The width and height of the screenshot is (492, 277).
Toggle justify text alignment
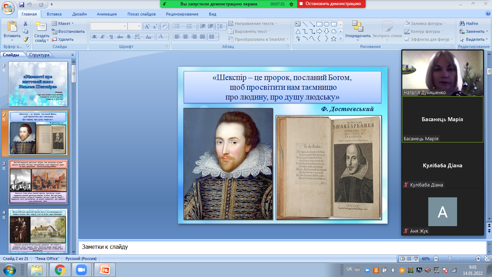coord(203,36)
